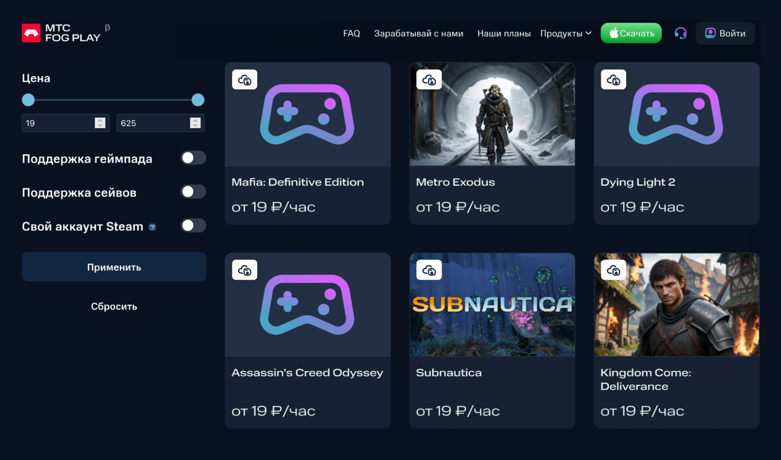The width and height of the screenshot is (781, 460).
Task: Open the Subnautica cover image
Action: [492, 305]
